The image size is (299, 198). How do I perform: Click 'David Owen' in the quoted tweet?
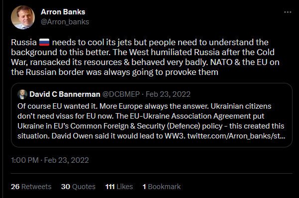pyautogui.click(x=72, y=136)
